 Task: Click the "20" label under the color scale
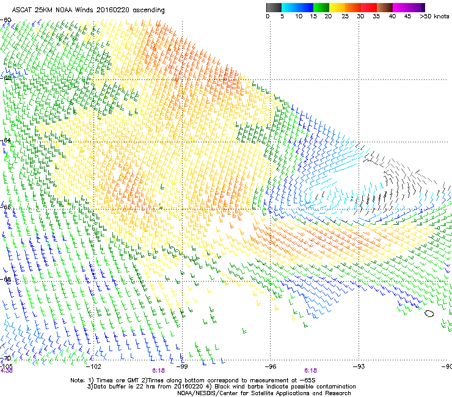coord(328,16)
